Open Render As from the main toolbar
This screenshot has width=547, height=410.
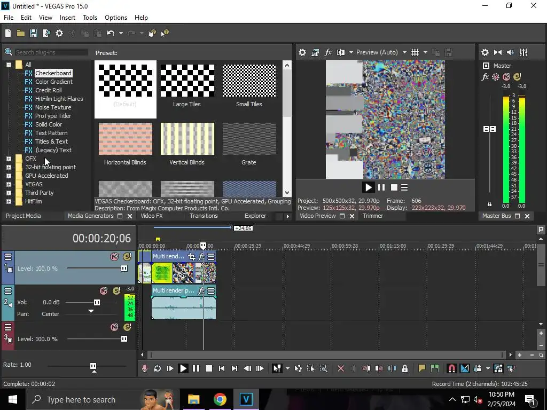tap(46, 33)
